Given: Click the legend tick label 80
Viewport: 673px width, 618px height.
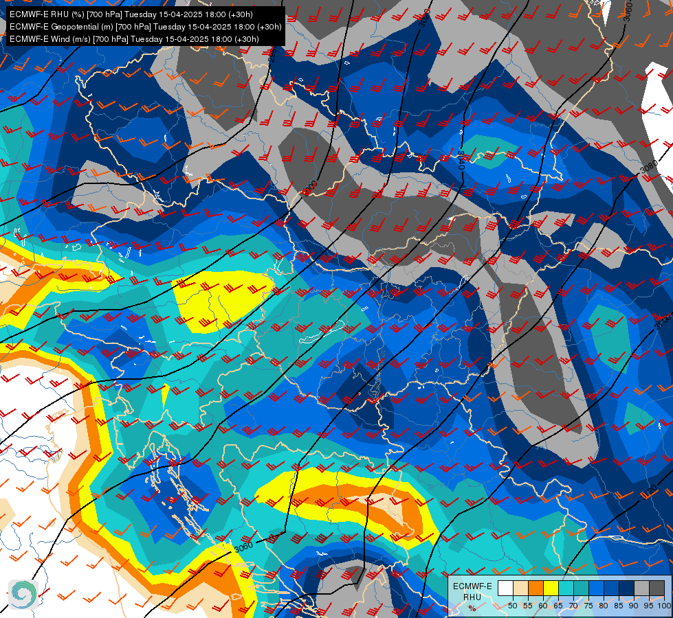Looking at the screenshot, I should 604,606.
